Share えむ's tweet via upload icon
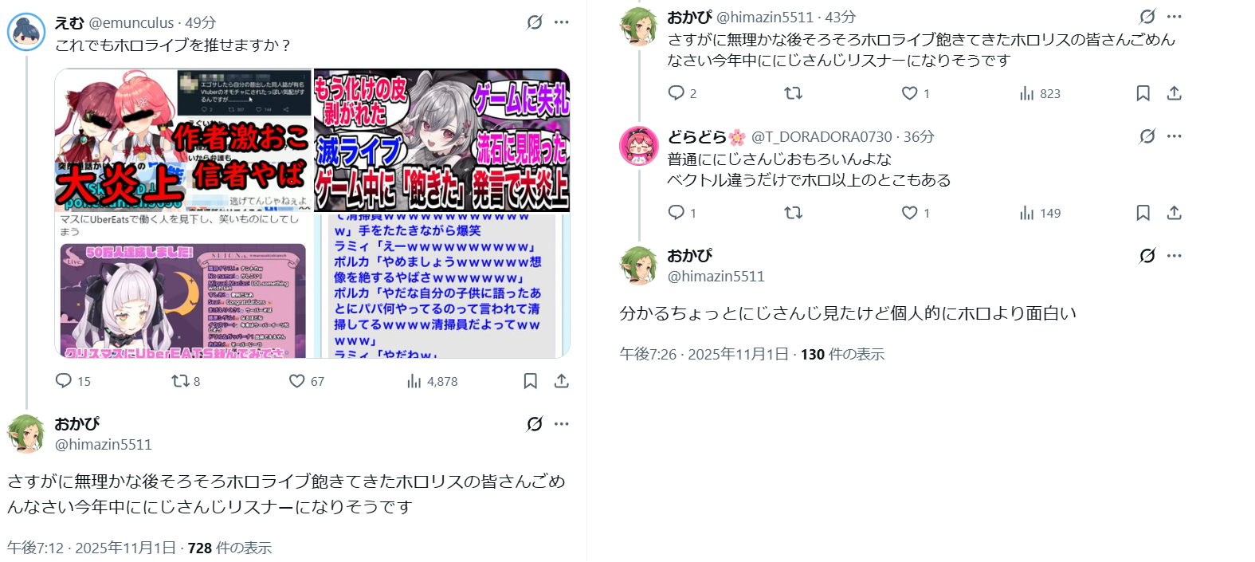Image resolution: width=1255 pixels, height=562 pixels. click(562, 381)
